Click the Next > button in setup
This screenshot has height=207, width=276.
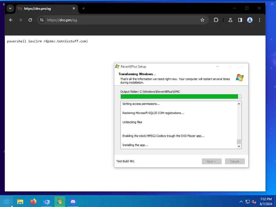click(212, 161)
